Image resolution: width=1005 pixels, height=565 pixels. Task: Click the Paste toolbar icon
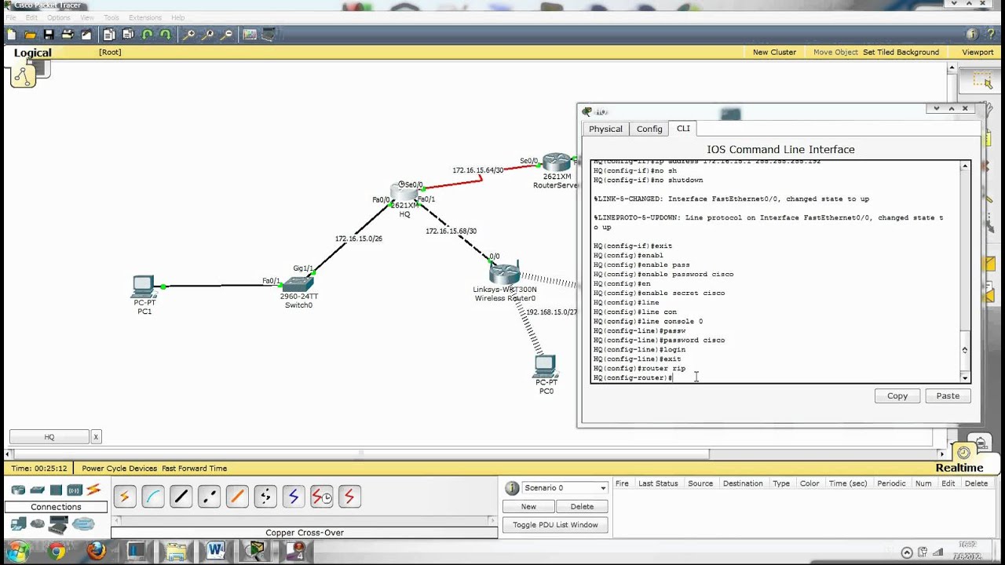128,35
